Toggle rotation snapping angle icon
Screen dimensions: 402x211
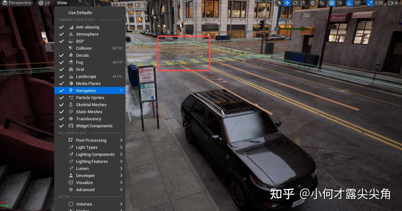(x=349, y=3)
